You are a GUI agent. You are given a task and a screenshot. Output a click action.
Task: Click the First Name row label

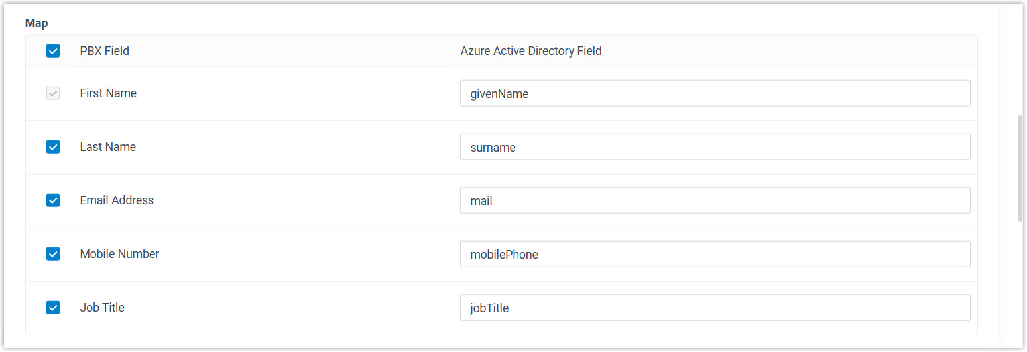[x=108, y=93]
